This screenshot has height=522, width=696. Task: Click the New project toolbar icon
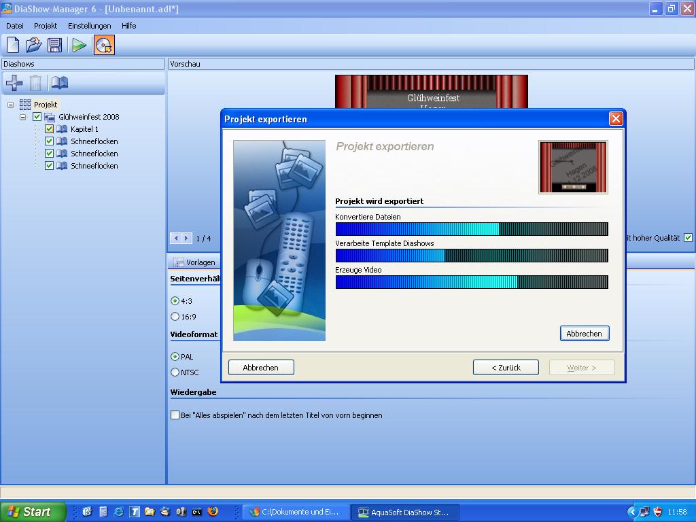(13, 45)
